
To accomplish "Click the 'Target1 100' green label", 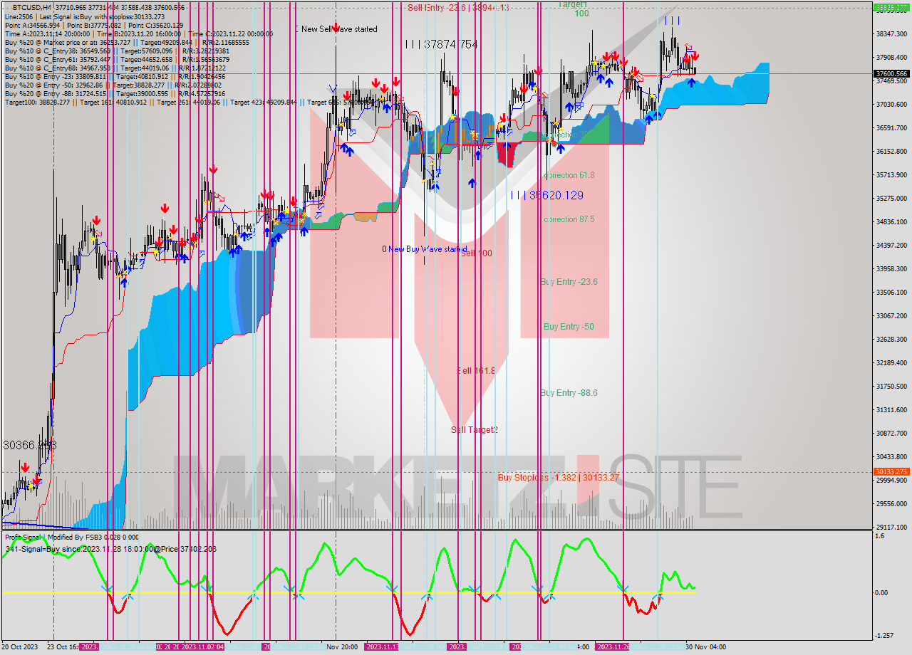I will pyautogui.click(x=574, y=9).
